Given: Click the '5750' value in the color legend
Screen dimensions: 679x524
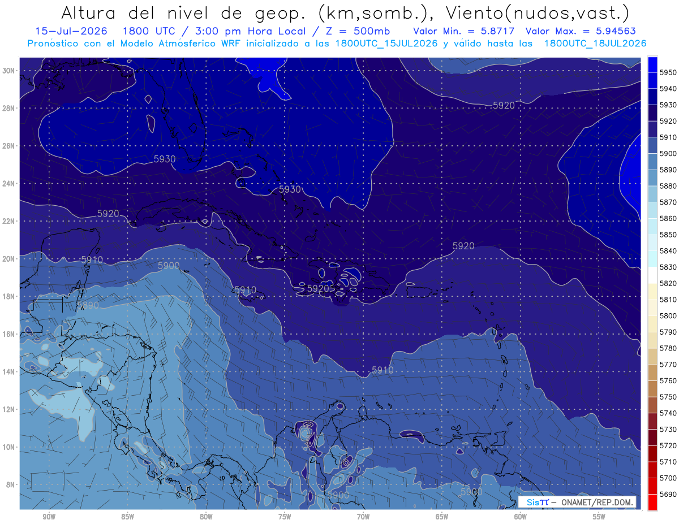Looking at the screenshot, I should point(668,397).
